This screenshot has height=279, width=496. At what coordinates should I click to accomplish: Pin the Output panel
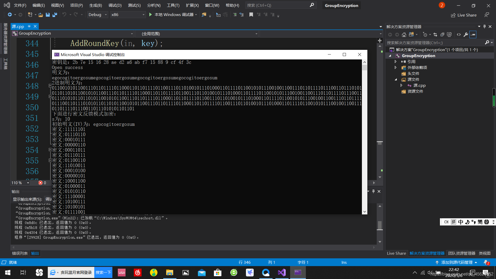(x=373, y=191)
